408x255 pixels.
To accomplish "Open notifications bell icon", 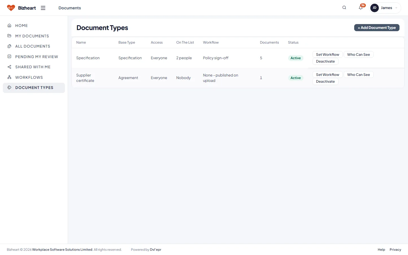I will [x=360, y=8].
